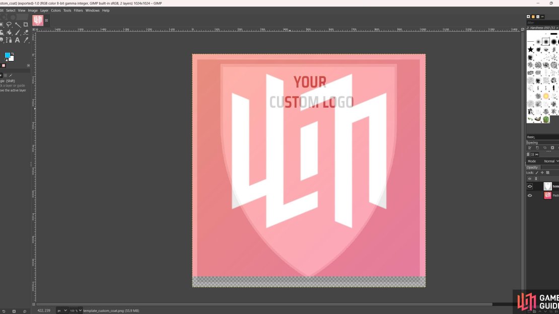Open the Windows menu
The image size is (559, 314).
[x=92, y=11]
